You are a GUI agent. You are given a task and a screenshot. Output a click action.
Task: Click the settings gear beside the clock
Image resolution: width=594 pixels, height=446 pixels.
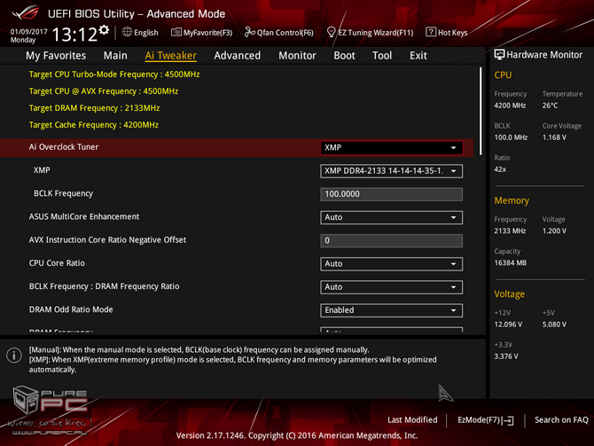pos(104,30)
